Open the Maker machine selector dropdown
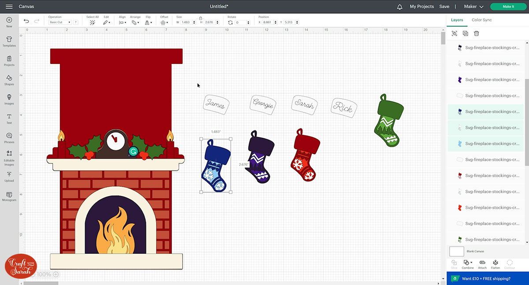Screen dimensions: 529x285 (x=473, y=7)
